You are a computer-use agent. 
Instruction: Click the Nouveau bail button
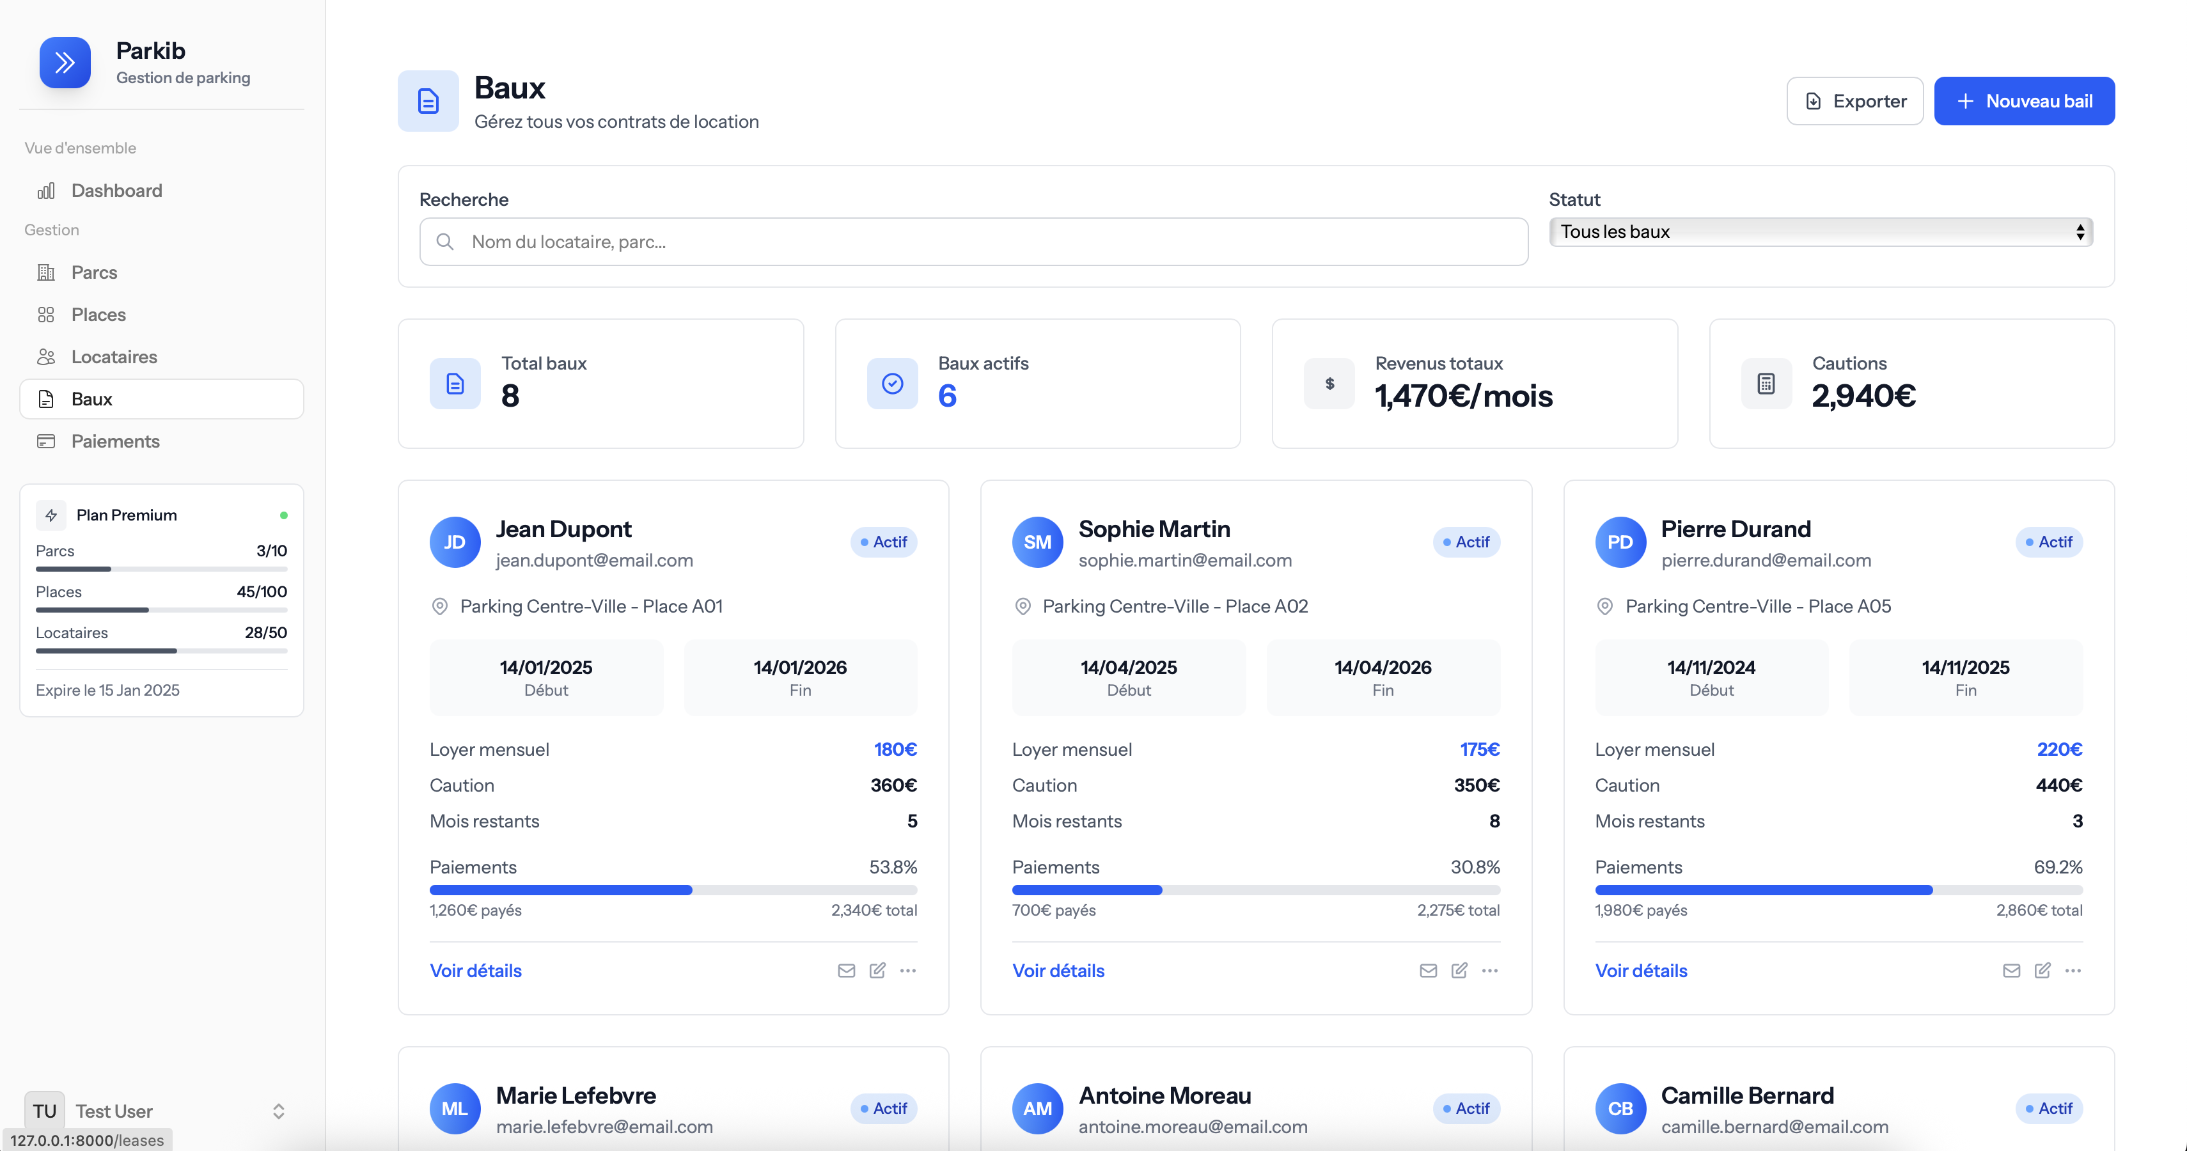[x=2023, y=101]
